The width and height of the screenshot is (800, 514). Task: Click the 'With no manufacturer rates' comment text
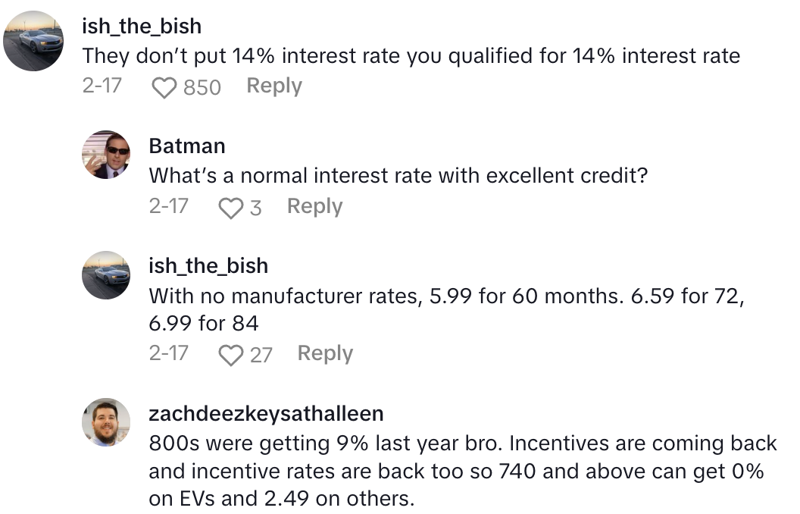pyautogui.click(x=447, y=309)
